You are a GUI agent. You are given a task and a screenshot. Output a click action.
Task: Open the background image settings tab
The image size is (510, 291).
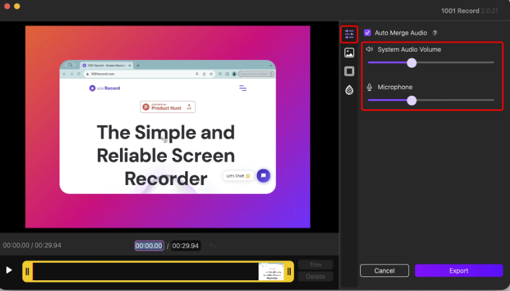(349, 52)
